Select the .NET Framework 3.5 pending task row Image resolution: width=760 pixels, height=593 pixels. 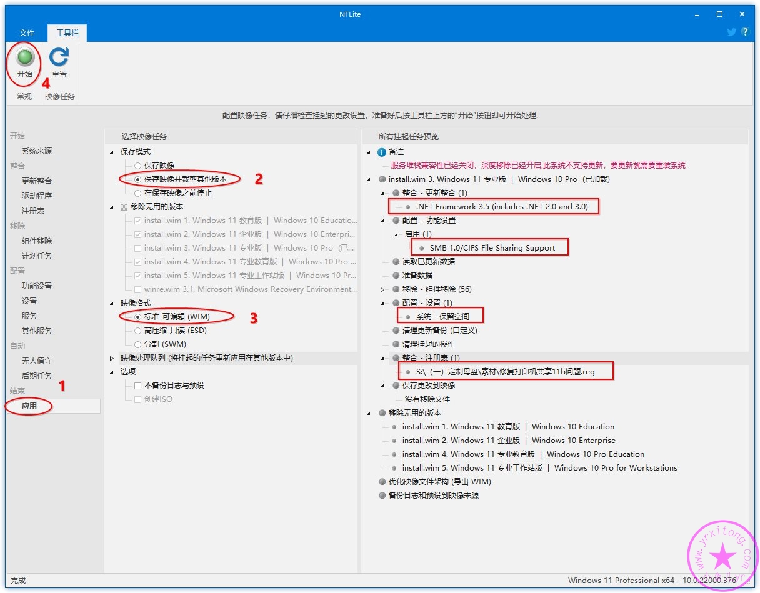tap(502, 207)
